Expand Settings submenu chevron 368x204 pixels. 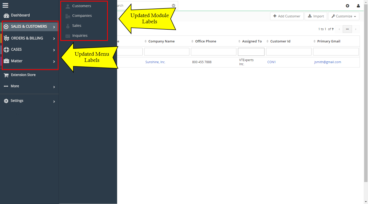[x=54, y=102]
